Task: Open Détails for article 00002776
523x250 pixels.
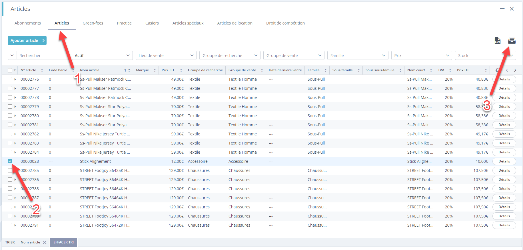Action: pyautogui.click(x=504, y=79)
